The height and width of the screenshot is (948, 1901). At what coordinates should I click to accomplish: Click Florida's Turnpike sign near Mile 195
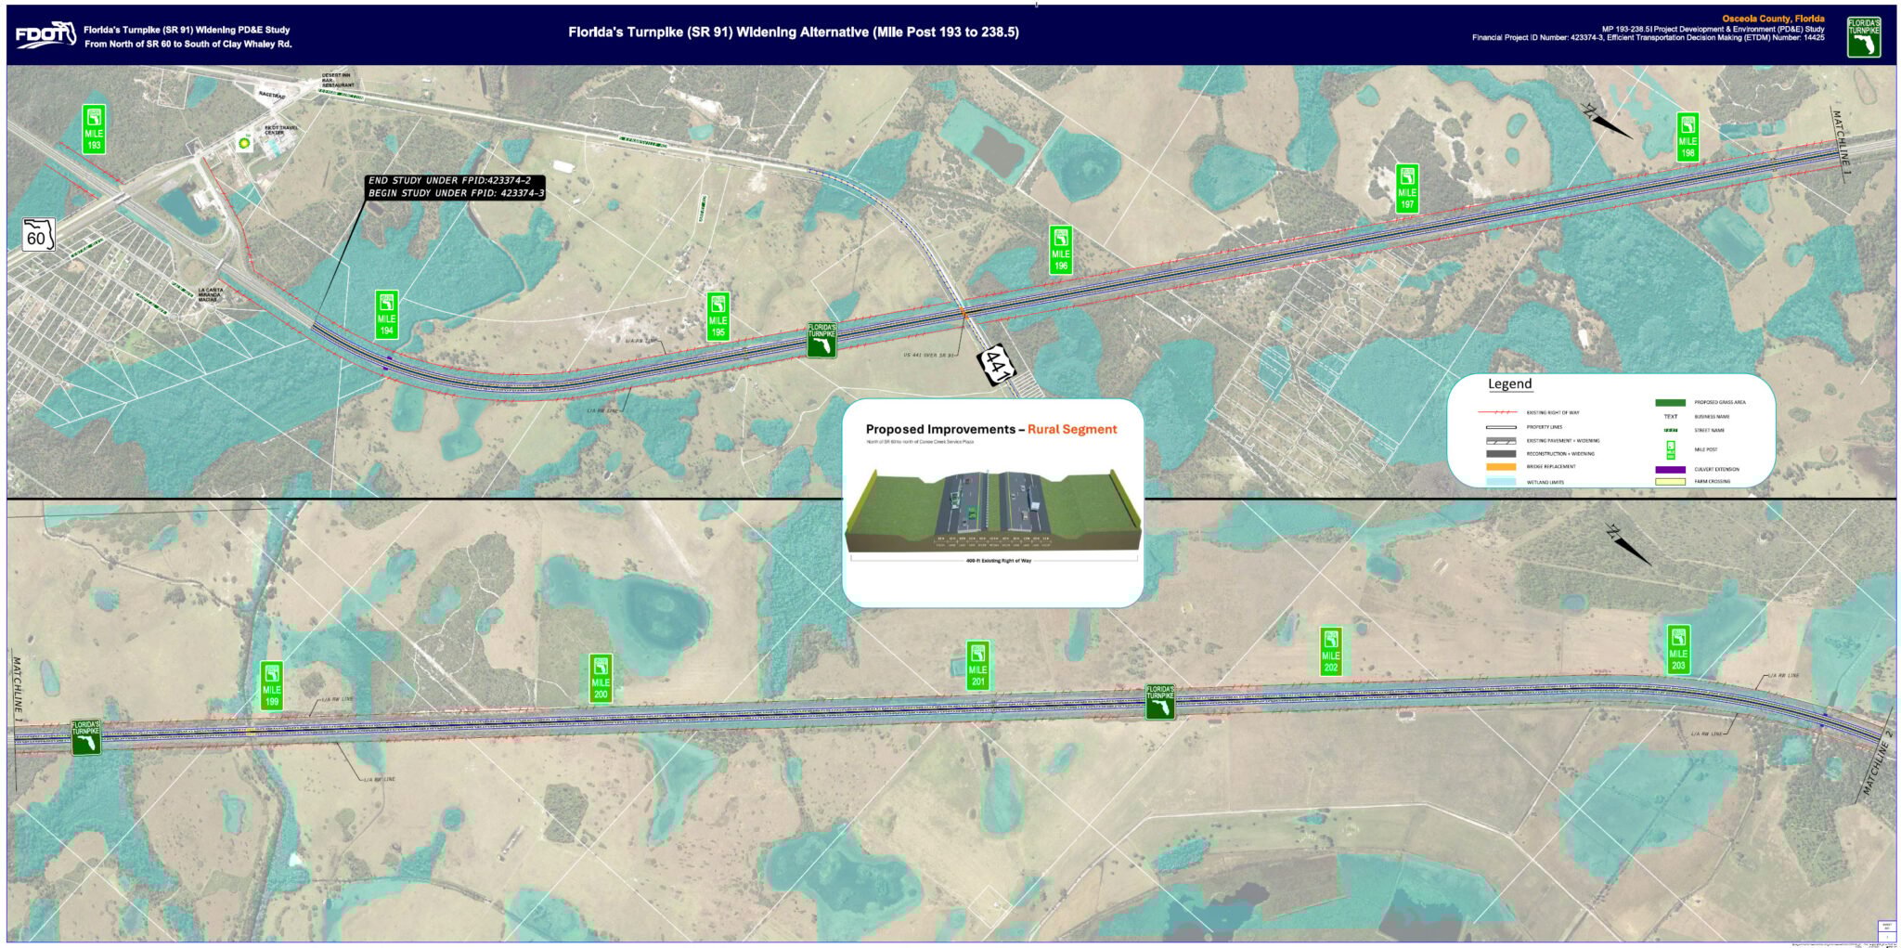[x=821, y=340]
